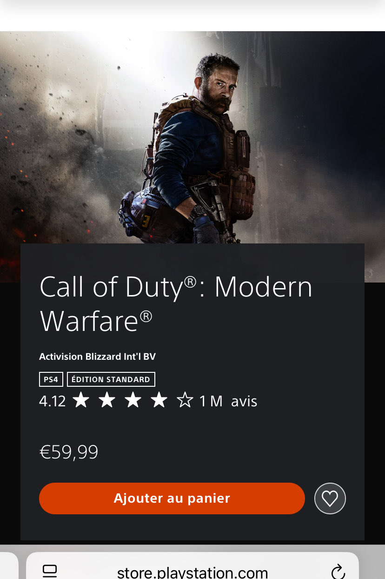Click the second rating star
The height and width of the screenshot is (579, 385).
click(x=107, y=400)
